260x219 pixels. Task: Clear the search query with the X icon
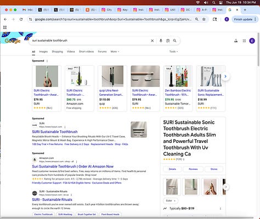[152, 41]
